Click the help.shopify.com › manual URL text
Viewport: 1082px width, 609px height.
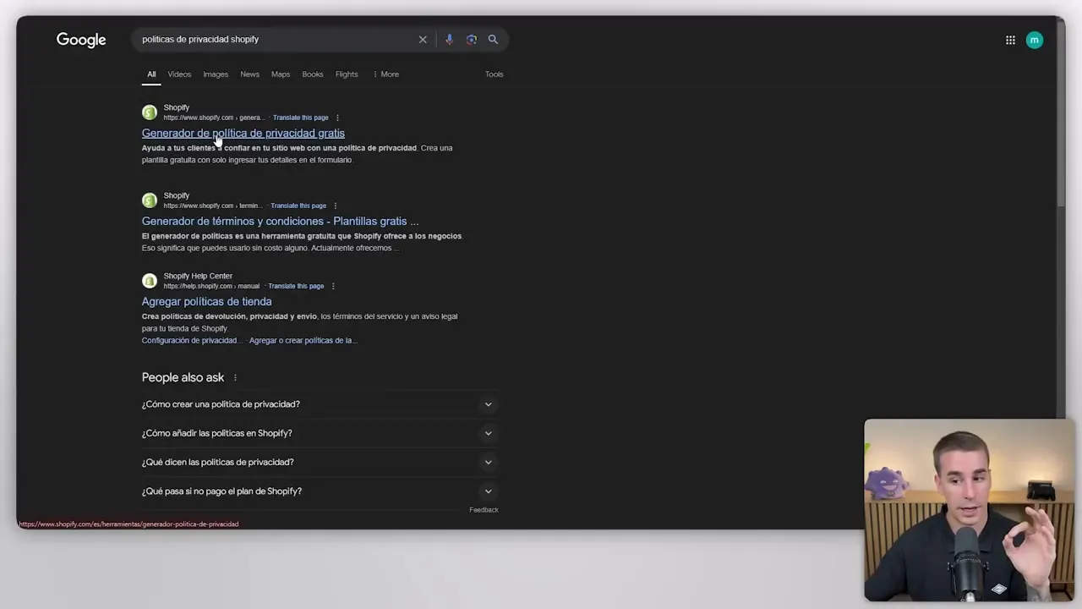click(211, 286)
